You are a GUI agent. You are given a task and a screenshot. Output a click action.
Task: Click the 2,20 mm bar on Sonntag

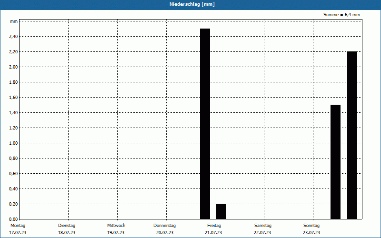point(352,135)
